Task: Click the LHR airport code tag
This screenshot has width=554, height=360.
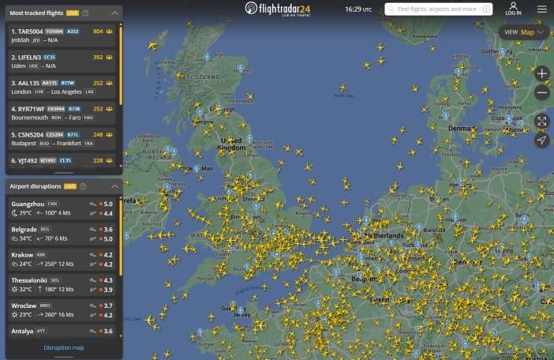Action: [39, 92]
